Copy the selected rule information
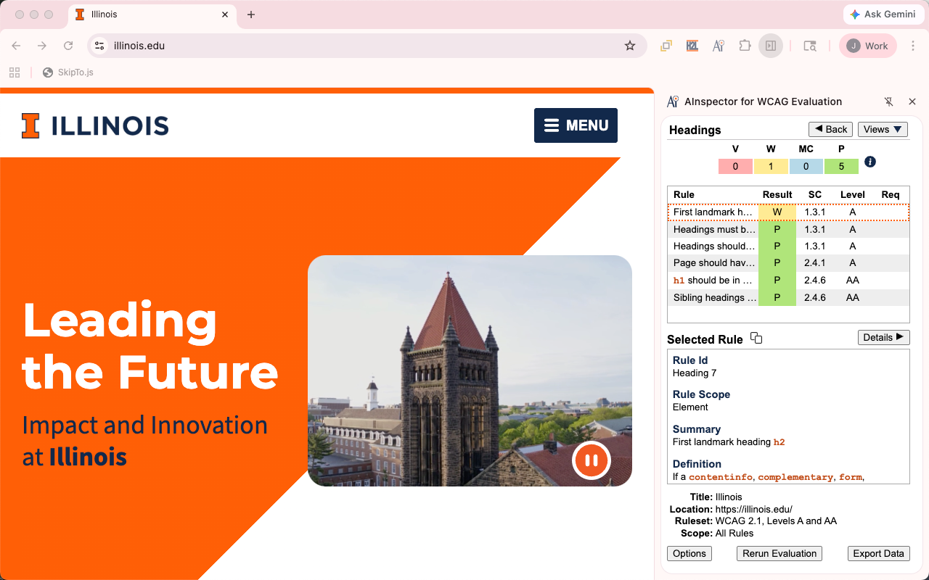Screen dimensions: 929x580 pos(756,339)
